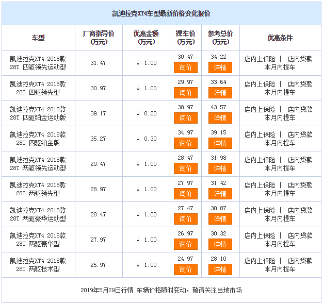Click the footer note 2019年5月29日行情
The height and width of the screenshot is (305, 323).
(107, 290)
